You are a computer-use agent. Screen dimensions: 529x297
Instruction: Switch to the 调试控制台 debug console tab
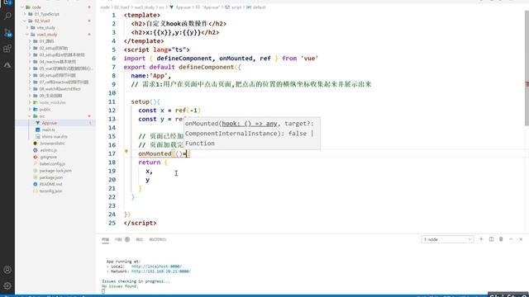pyautogui.click(x=158, y=239)
